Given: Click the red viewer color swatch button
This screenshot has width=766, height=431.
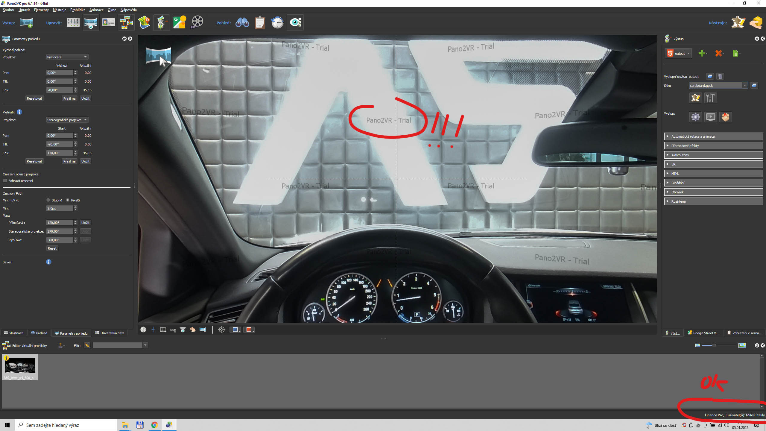Looking at the screenshot, I should click(249, 330).
